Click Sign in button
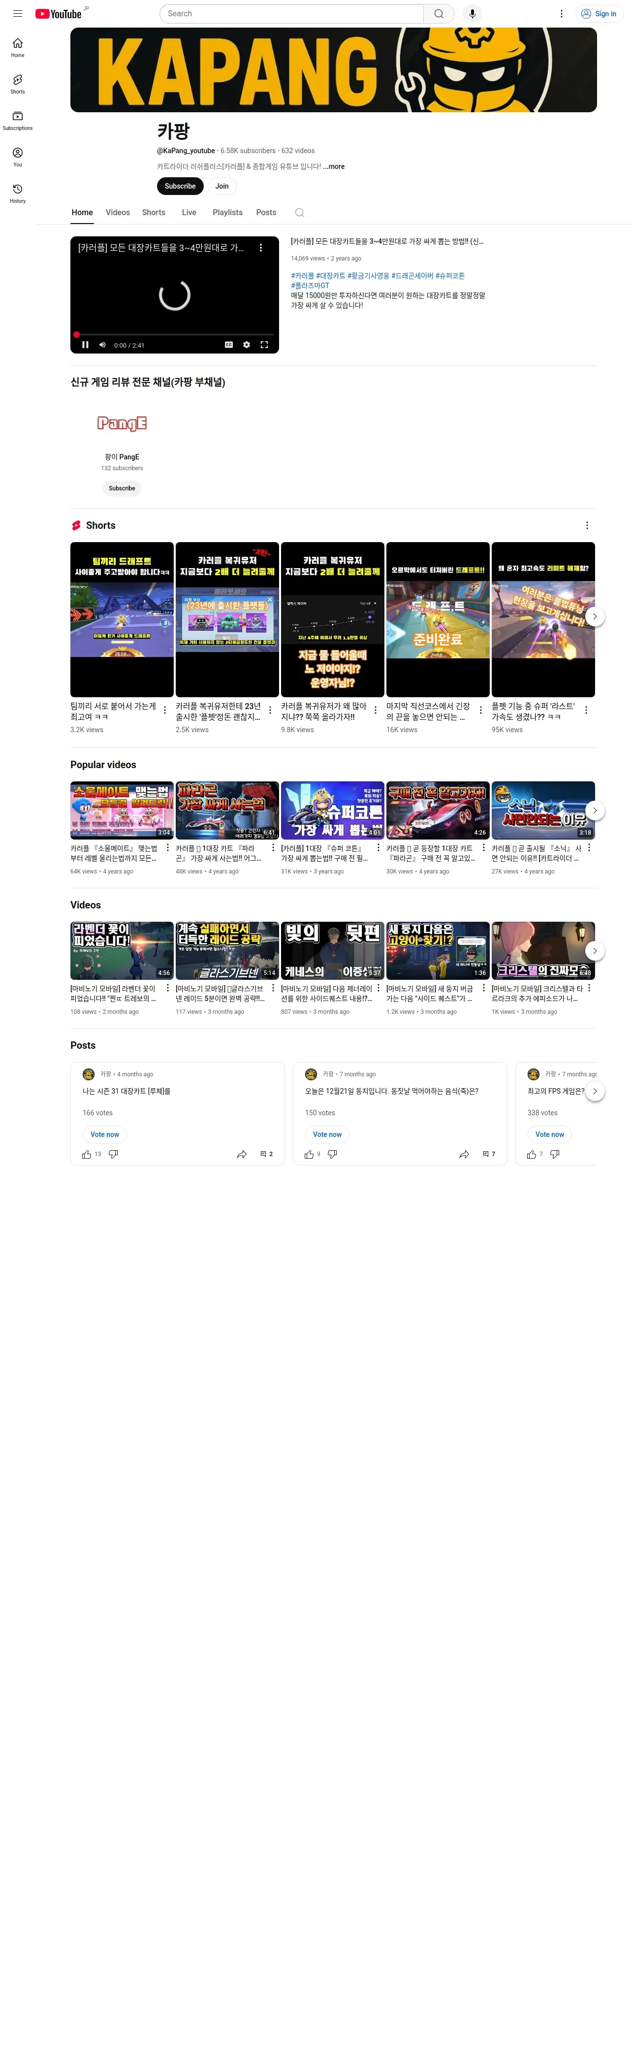 point(599,14)
